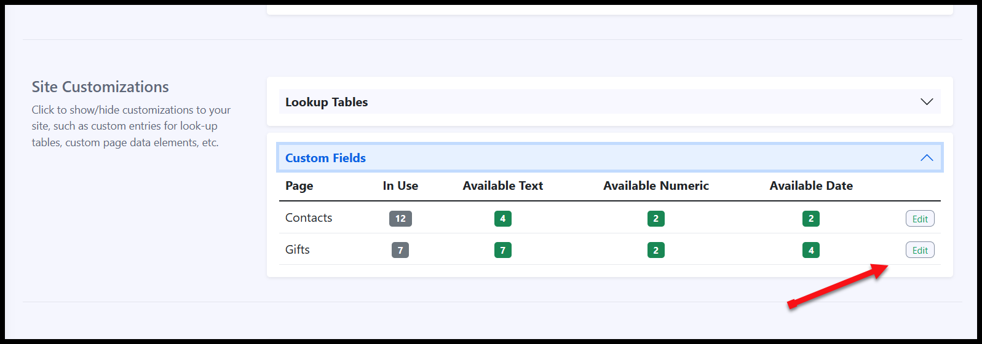Click the Gifts row label
This screenshot has height=344, width=982.
pyautogui.click(x=298, y=249)
